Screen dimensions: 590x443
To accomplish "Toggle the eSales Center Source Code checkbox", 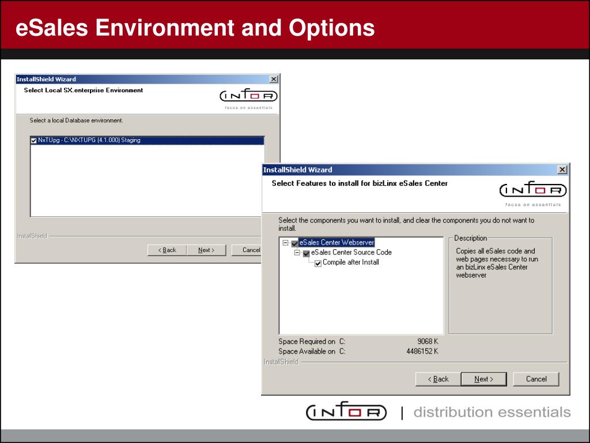I will (307, 254).
